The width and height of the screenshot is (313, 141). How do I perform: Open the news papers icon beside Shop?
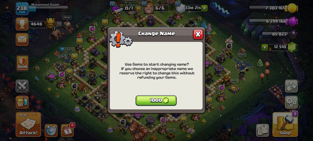(262, 130)
